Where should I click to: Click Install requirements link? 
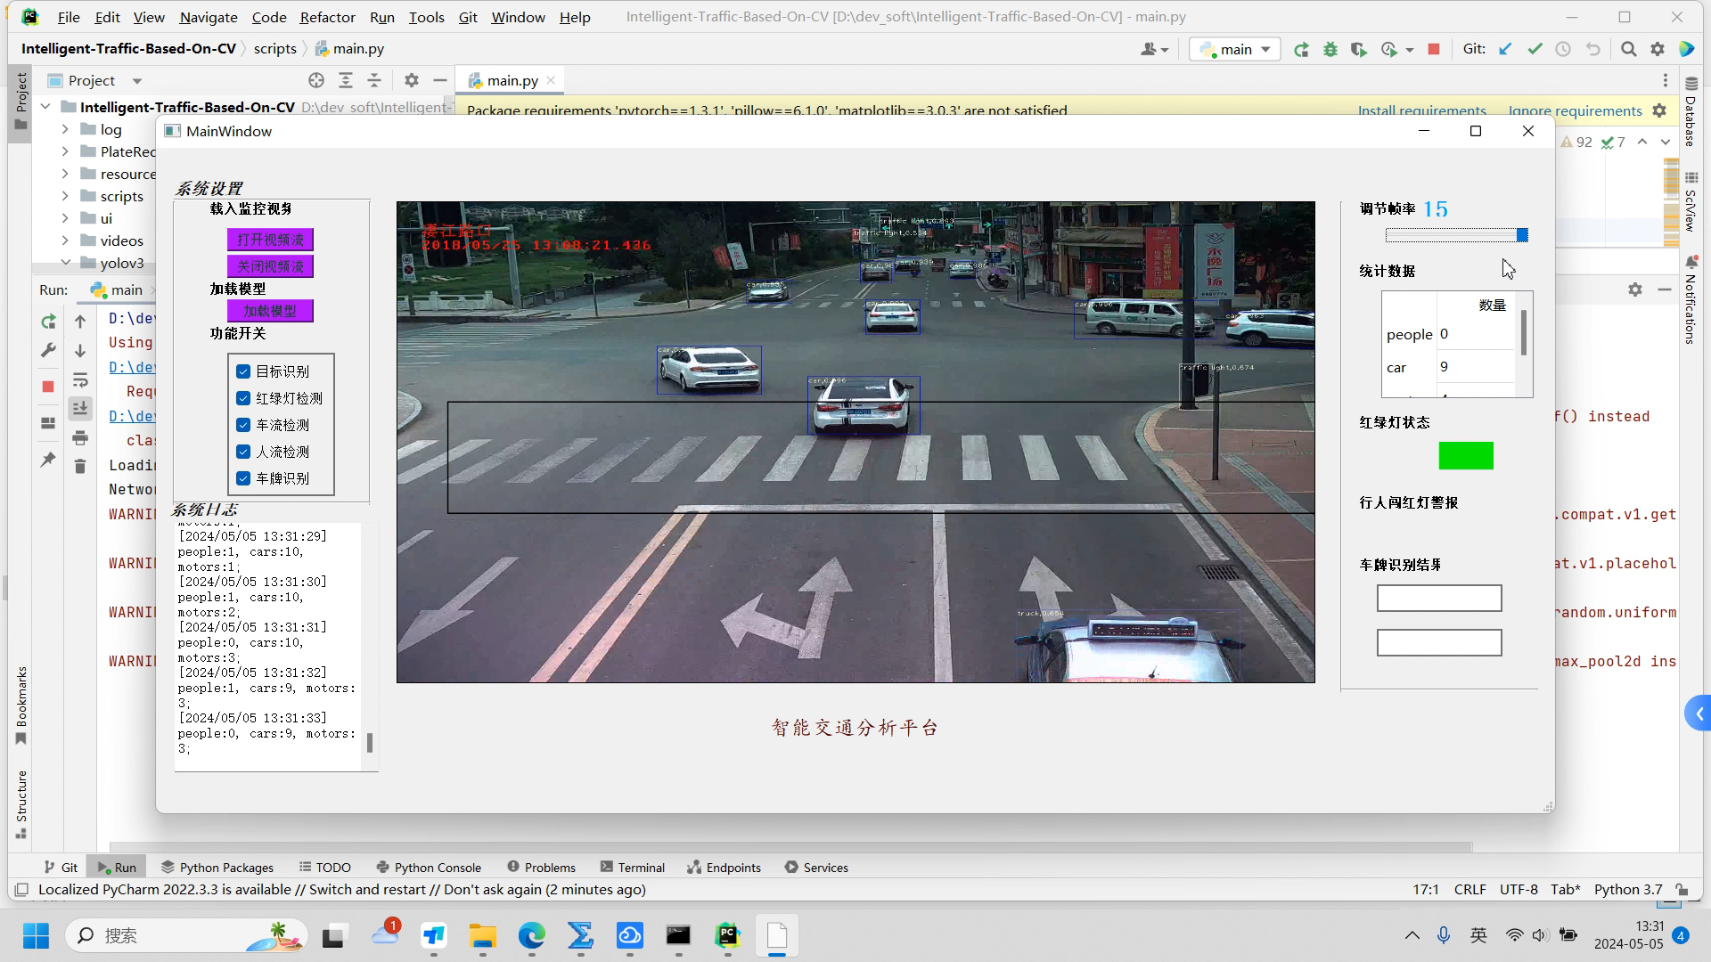[x=1421, y=110]
